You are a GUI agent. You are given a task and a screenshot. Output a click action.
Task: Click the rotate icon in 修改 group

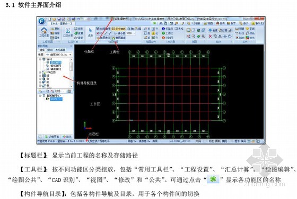[x=230, y=37]
